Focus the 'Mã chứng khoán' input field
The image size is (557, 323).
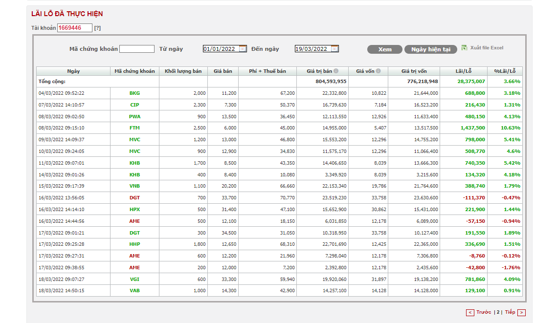click(x=137, y=49)
